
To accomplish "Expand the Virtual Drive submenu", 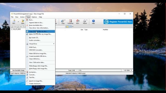I will (40, 44).
